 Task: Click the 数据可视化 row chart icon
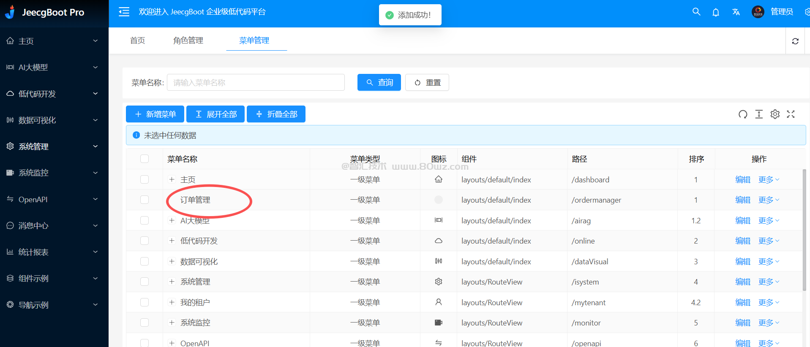coord(439,261)
